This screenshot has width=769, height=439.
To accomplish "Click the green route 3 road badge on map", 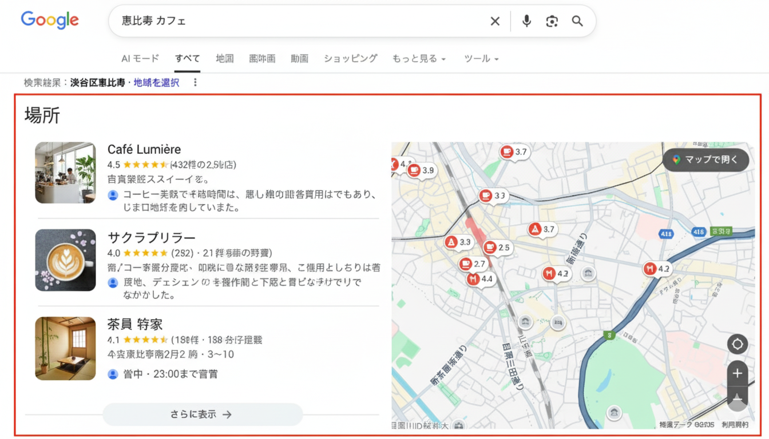I will tap(609, 335).
